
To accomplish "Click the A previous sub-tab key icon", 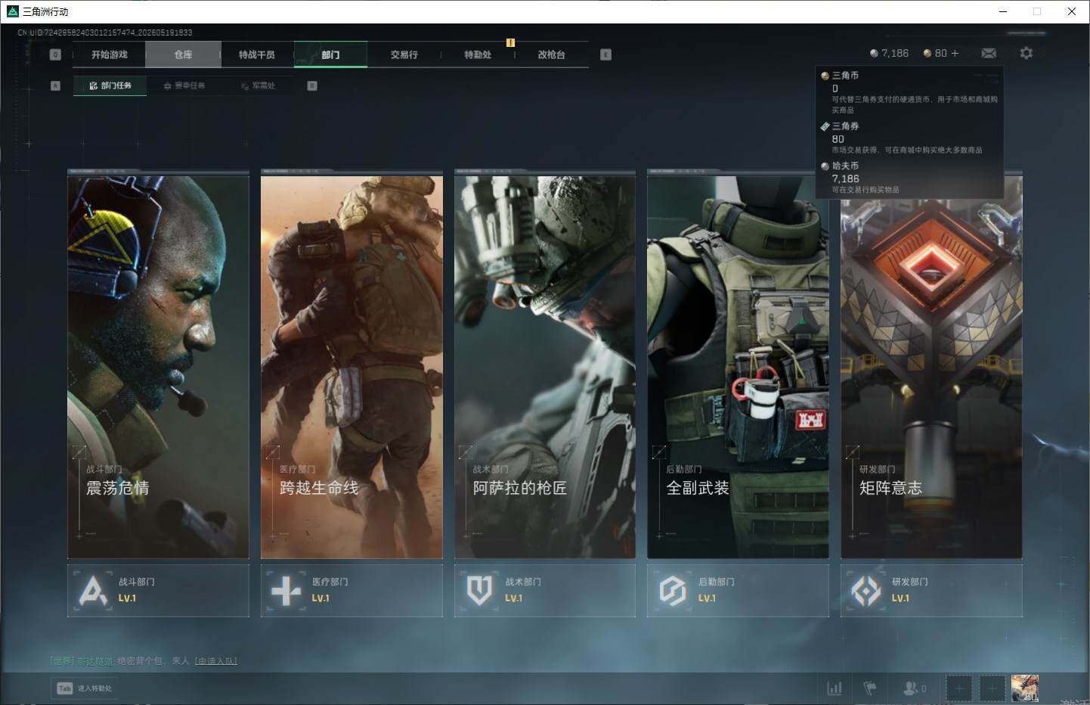I will click(55, 85).
